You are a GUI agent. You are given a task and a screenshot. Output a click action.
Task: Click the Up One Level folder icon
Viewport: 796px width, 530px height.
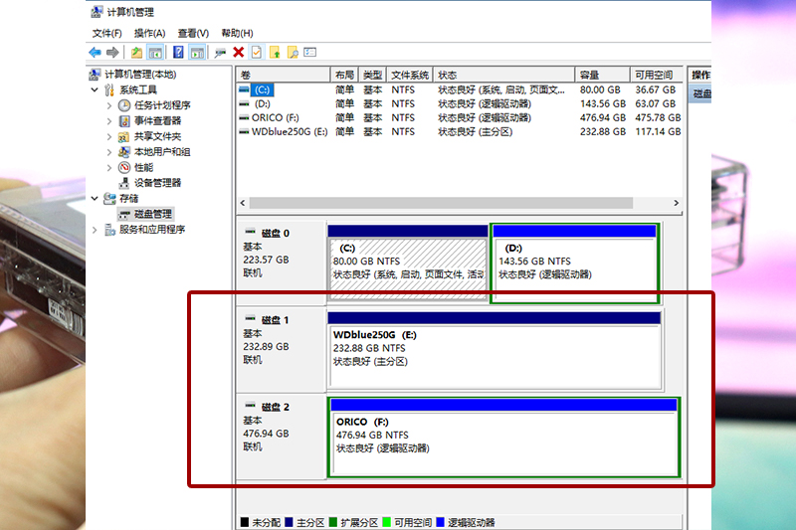pyautogui.click(x=136, y=53)
